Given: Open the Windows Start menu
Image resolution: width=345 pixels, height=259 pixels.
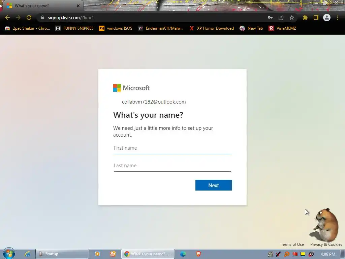Looking at the screenshot, I should [x=9, y=254].
